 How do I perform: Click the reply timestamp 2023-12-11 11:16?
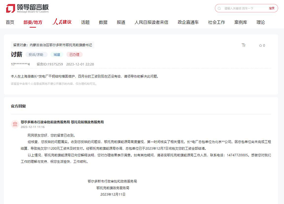(x=33, y=127)
